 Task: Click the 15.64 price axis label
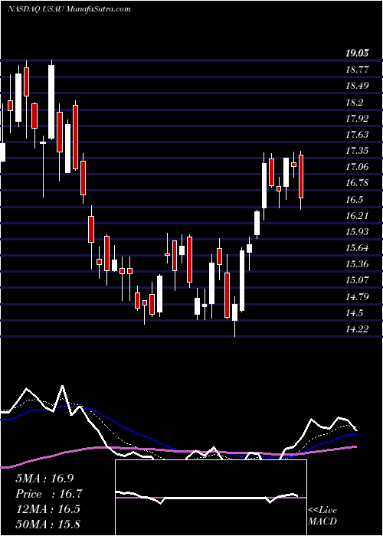(358, 247)
